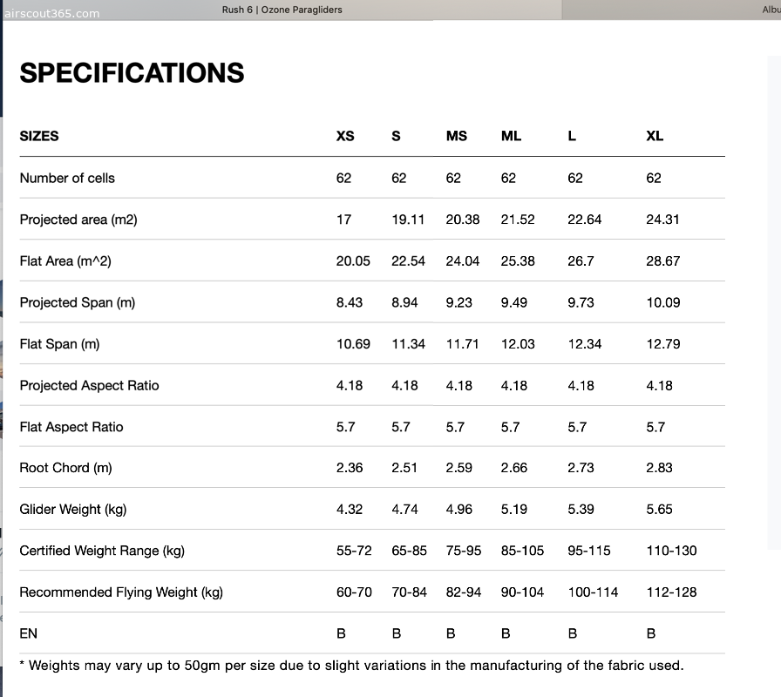This screenshot has width=781, height=697.
Task: Click the SIZES header label
Action: click(x=39, y=136)
